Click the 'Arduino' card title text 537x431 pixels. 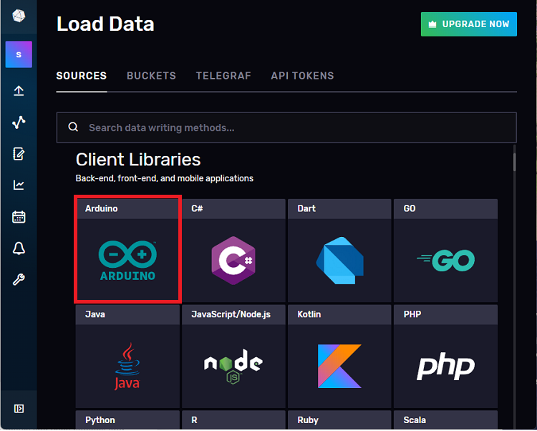102,208
